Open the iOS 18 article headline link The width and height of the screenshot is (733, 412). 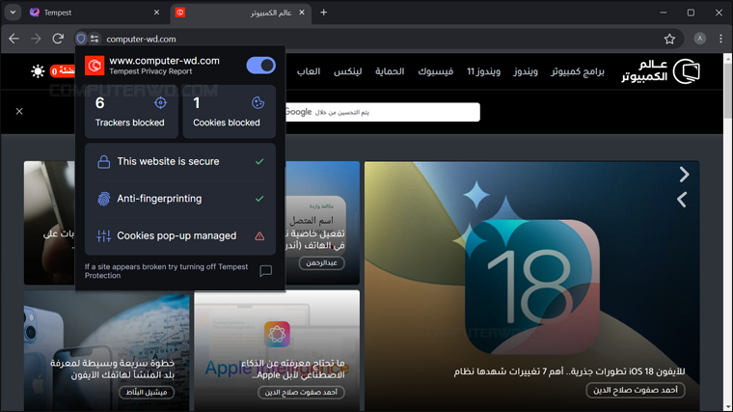(x=569, y=371)
